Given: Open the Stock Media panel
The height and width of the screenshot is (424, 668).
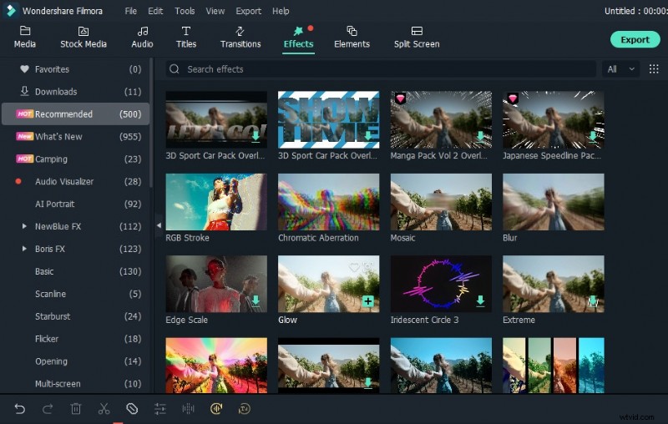Looking at the screenshot, I should [x=83, y=37].
